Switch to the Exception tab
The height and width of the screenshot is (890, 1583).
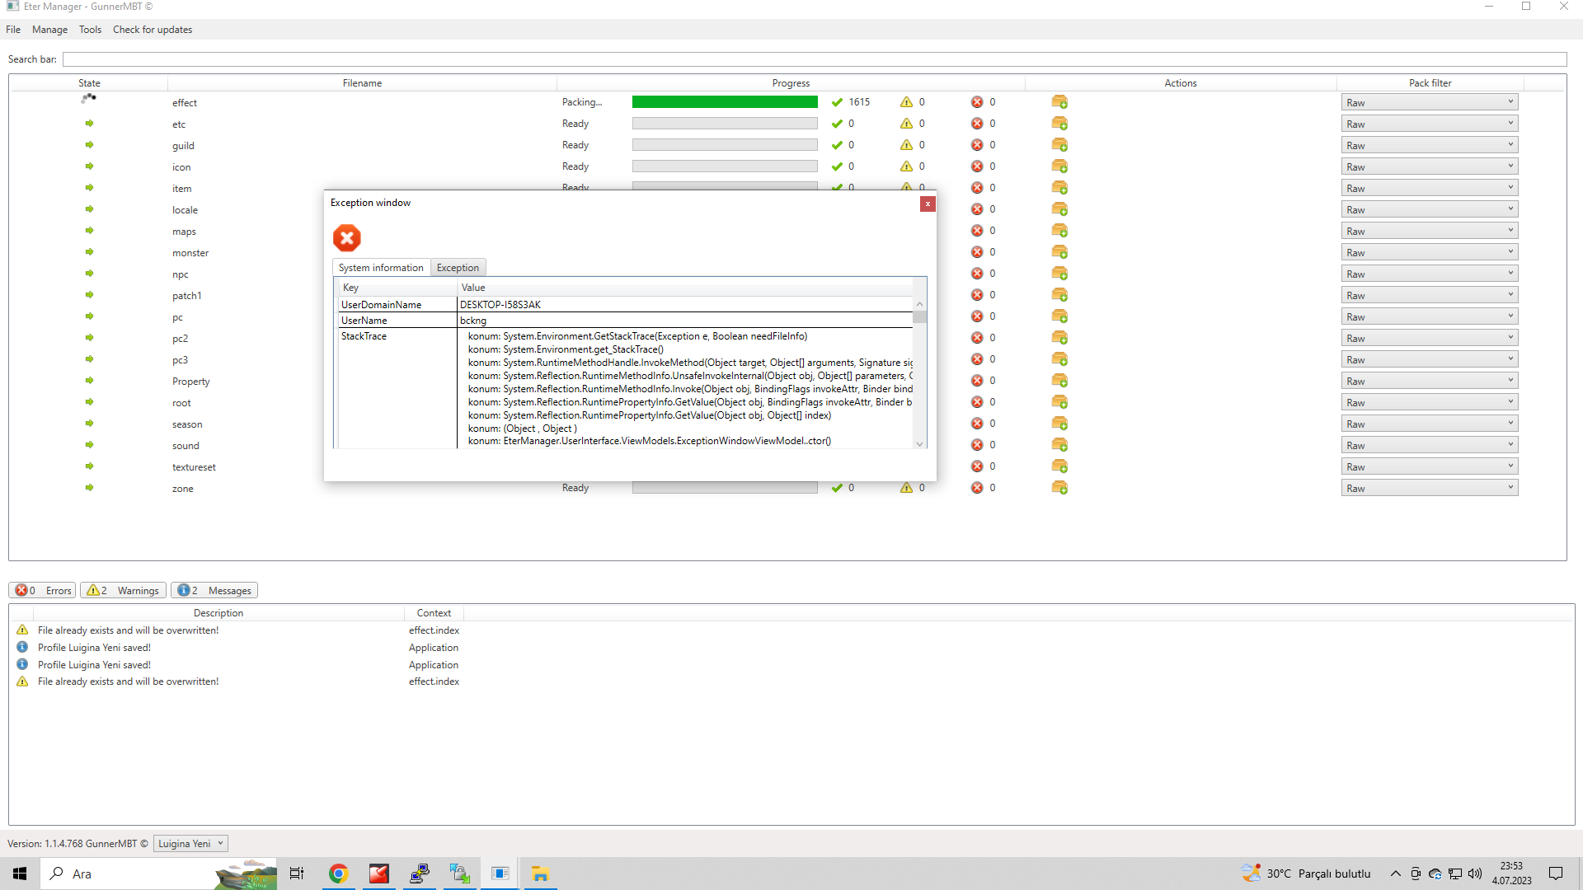pos(458,268)
